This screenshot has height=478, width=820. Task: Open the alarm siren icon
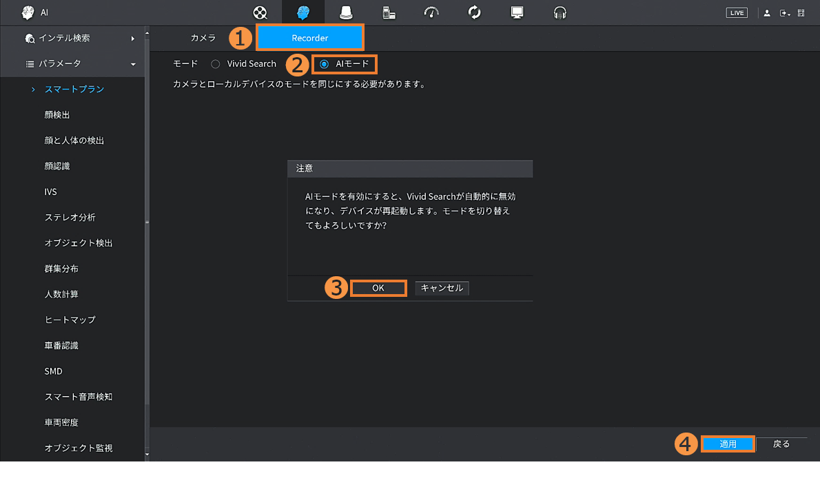(346, 12)
